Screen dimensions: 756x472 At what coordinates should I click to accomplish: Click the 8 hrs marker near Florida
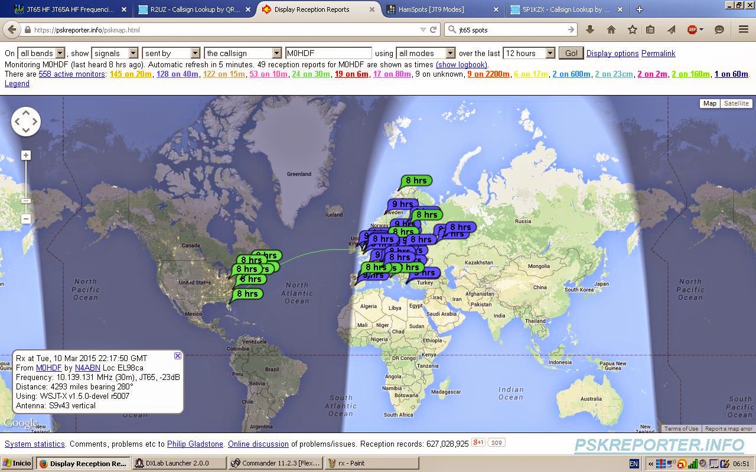click(247, 294)
